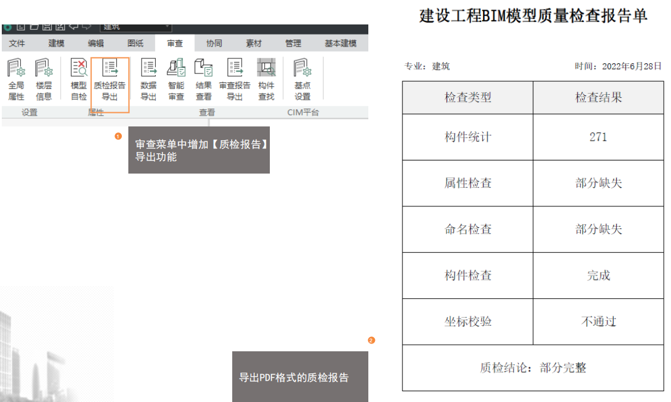Open 全局属性 global properties settings
Image resolution: width=671 pixels, height=402 pixels.
click(x=16, y=79)
